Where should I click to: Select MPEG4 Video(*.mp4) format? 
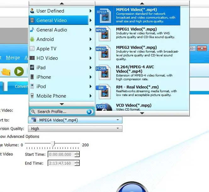coord(138,16)
